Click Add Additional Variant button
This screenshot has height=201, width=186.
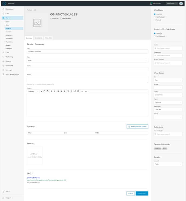click(x=137, y=126)
